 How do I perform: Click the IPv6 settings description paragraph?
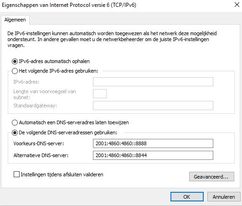coord(112,39)
